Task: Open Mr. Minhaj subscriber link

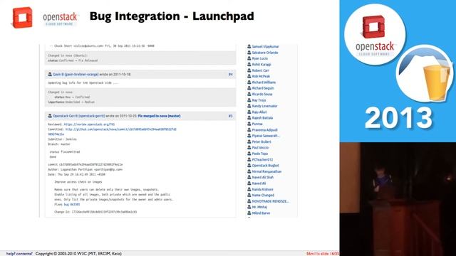Action: [259, 207]
